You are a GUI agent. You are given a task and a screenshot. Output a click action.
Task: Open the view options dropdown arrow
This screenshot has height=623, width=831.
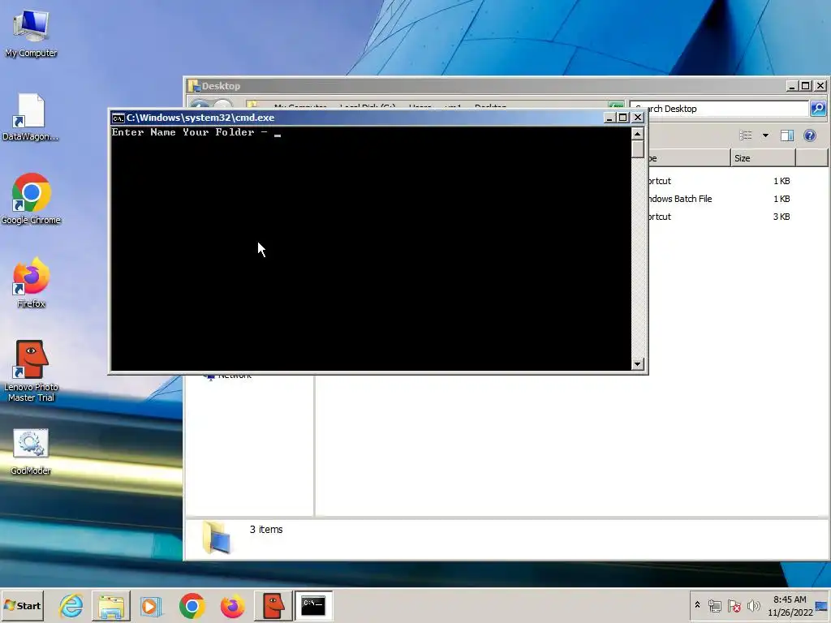tap(765, 135)
